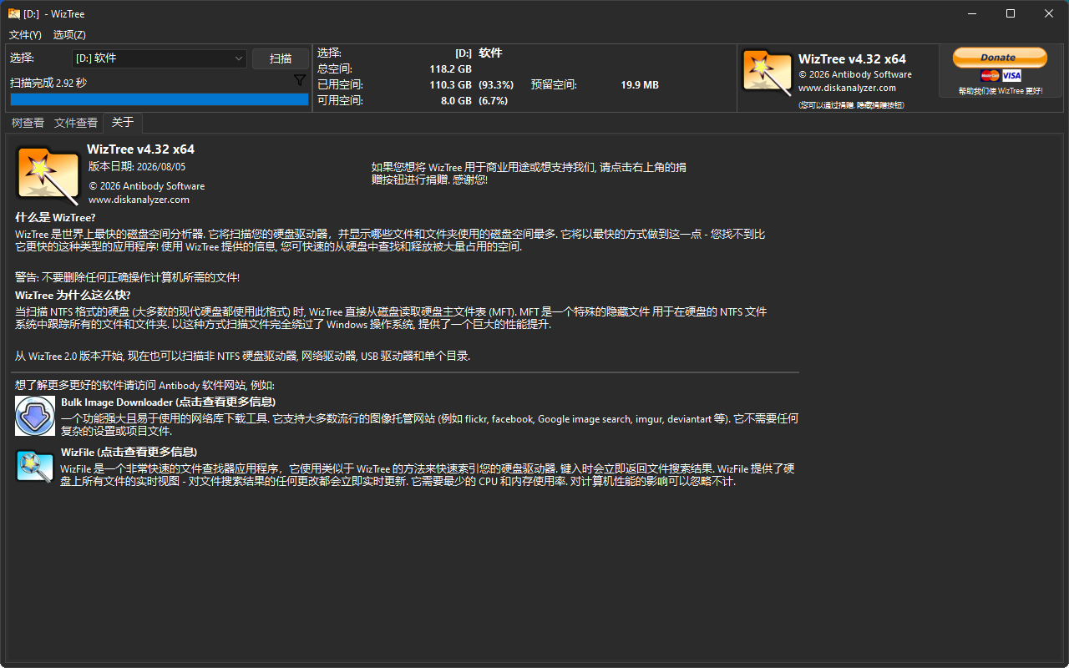Screen dimensions: 1069x668
Task: Maximize the WizTree window
Action: tap(1011, 13)
